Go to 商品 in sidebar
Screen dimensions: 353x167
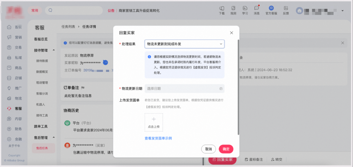coord(15,68)
